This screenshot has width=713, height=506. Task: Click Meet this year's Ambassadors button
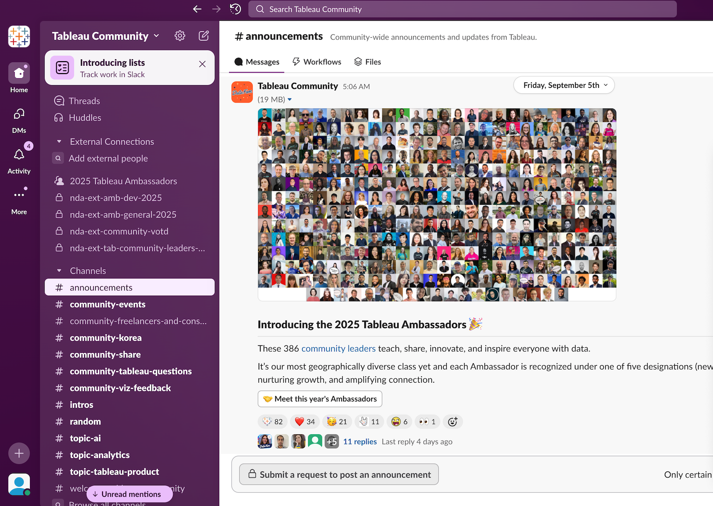tap(320, 399)
